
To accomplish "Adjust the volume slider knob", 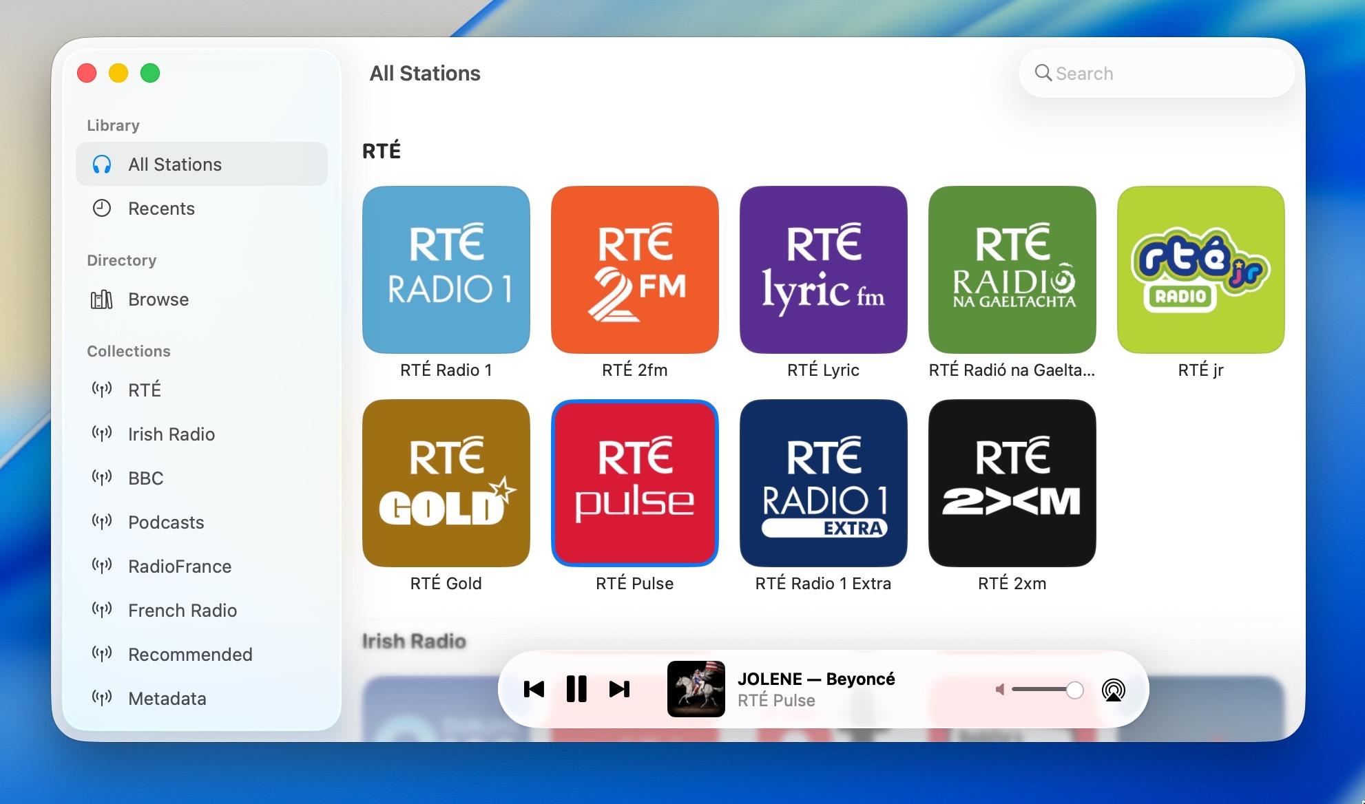I will 1074,690.
